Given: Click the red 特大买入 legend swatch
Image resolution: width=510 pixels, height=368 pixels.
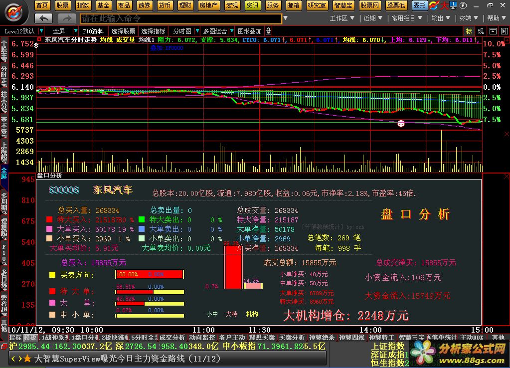Looking at the screenshot, I should tap(49, 219).
